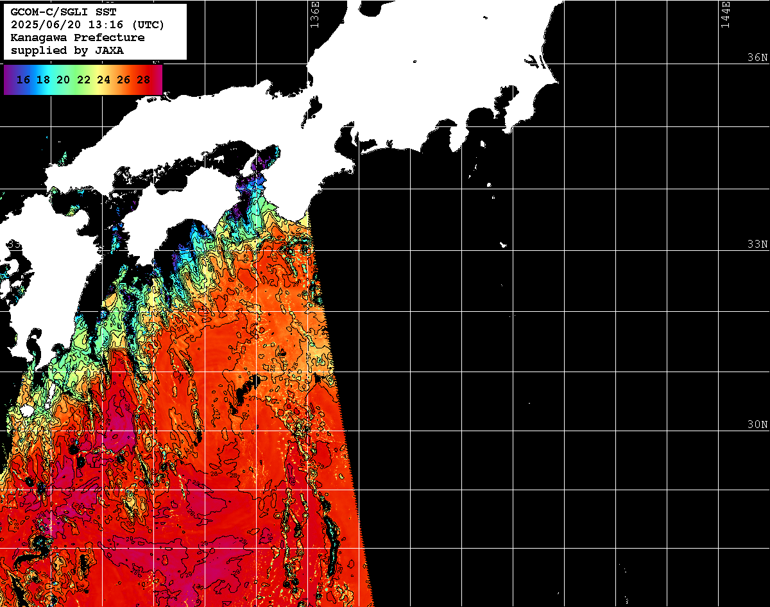Image resolution: width=770 pixels, height=607 pixels.
Task: Click the 28 value on the color scale
Action: click(143, 80)
